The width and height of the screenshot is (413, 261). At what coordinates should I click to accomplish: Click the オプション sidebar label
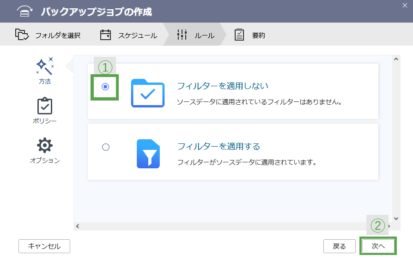(x=45, y=160)
